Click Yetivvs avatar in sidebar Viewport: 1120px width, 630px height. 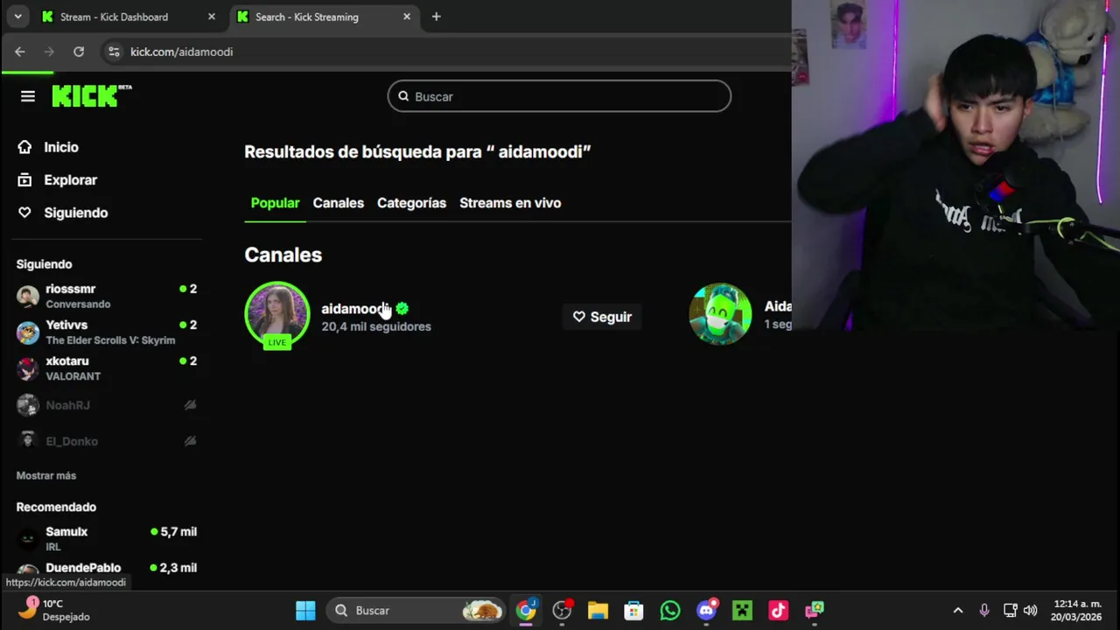pyautogui.click(x=28, y=332)
